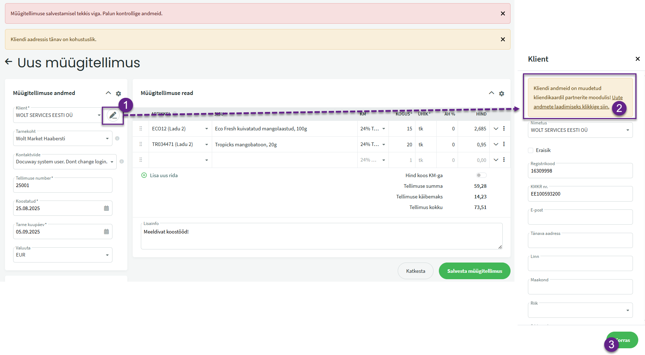Open calendar picker for Koostatud date
This screenshot has height=355, width=645.
pos(106,208)
